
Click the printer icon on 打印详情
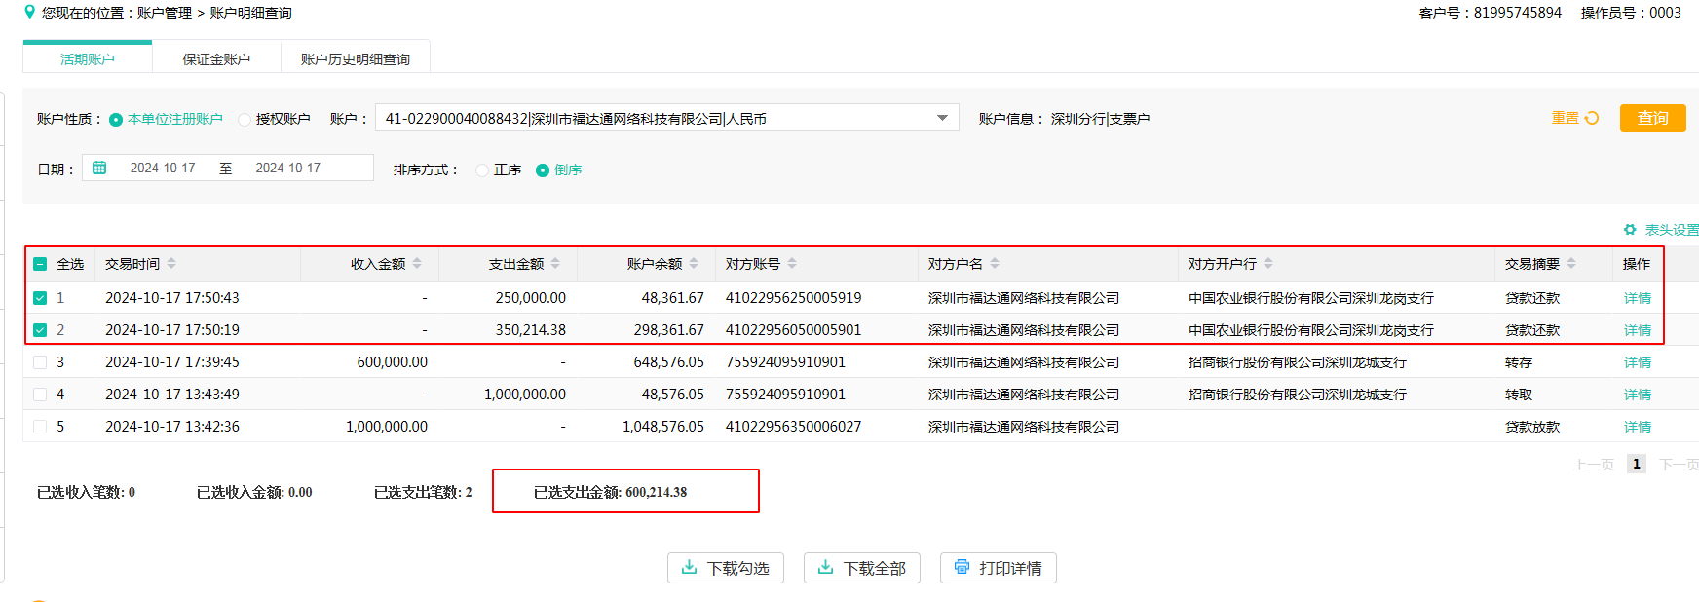(x=963, y=567)
